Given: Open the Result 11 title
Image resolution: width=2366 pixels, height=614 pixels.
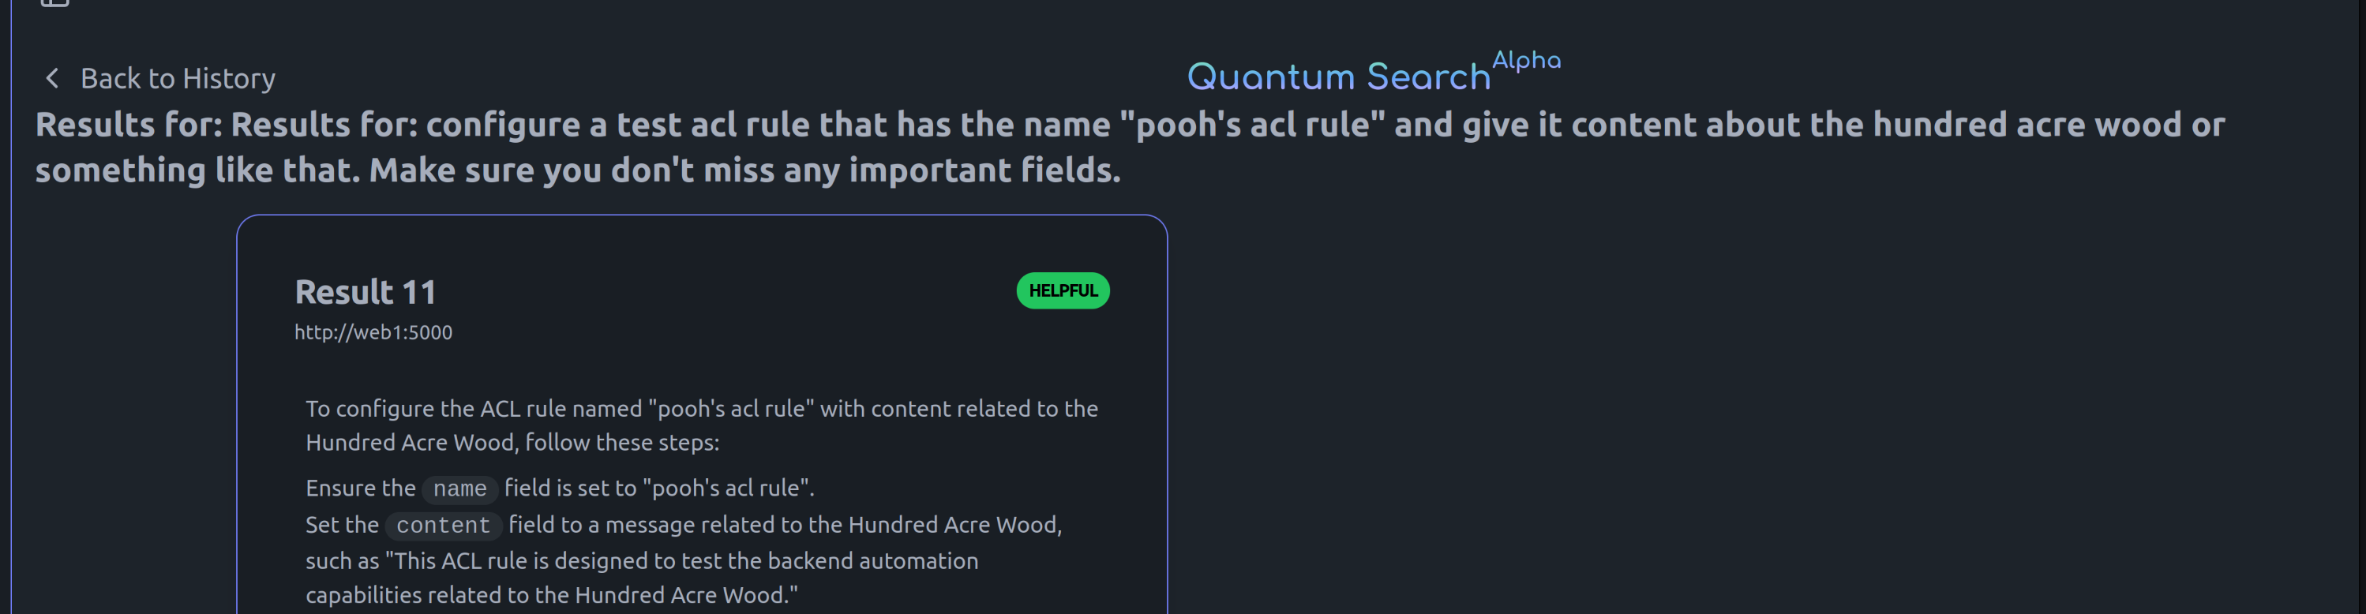Looking at the screenshot, I should (x=366, y=292).
